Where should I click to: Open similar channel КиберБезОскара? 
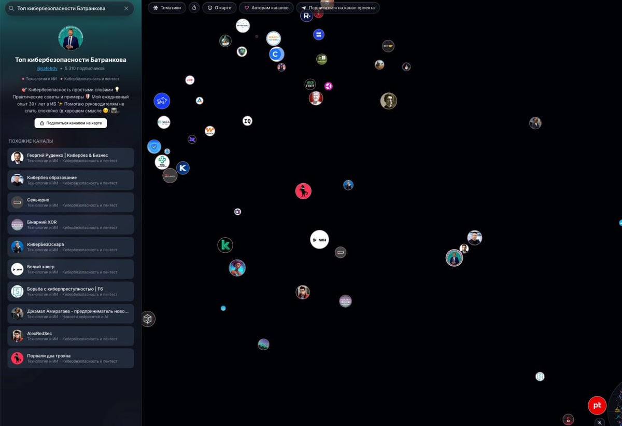[x=70, y=247]
